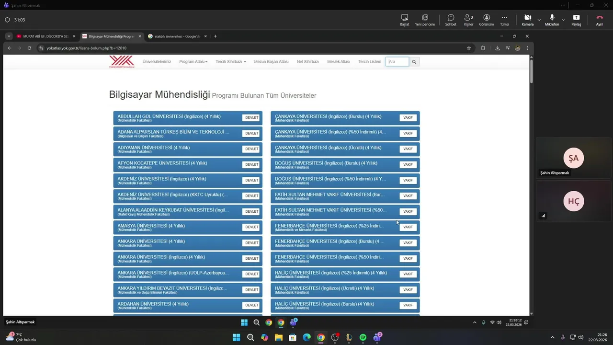Open the Tümü more-actions menu
This screenshot has width=613, height=345.
click(504, 20)
